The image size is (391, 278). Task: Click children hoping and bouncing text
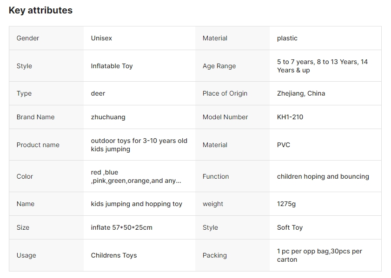323,176
